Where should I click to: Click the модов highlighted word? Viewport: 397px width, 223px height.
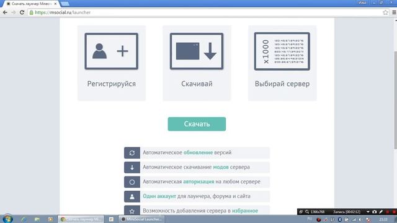pyautogui.click(x=221, y=167)
